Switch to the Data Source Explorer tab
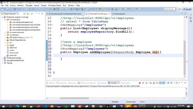The height and width of the screenshot is (109, 193). (87, 83)
